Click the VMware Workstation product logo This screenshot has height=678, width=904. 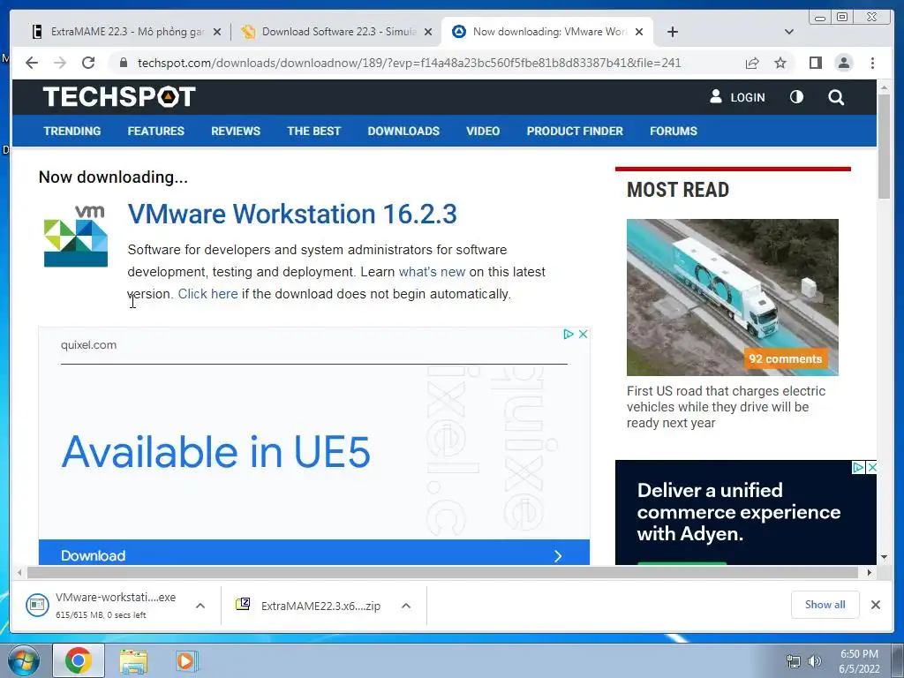(76, 236)
